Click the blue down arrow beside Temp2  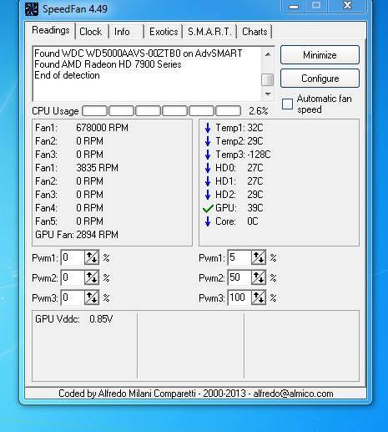click(x=208, y=141)
